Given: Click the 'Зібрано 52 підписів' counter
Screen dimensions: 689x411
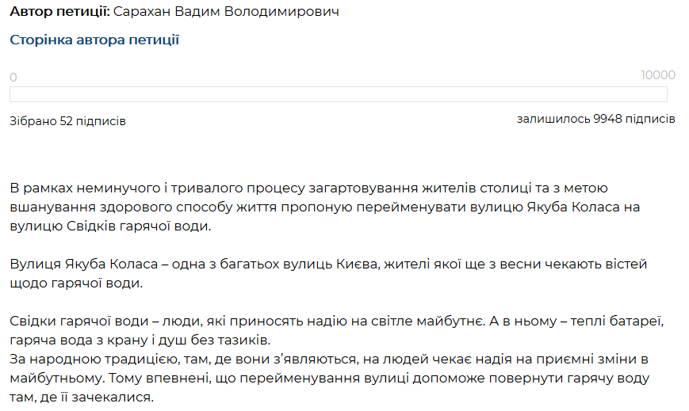Looking at the screenshot, I should pyautogui.click(x=67, y=121).
